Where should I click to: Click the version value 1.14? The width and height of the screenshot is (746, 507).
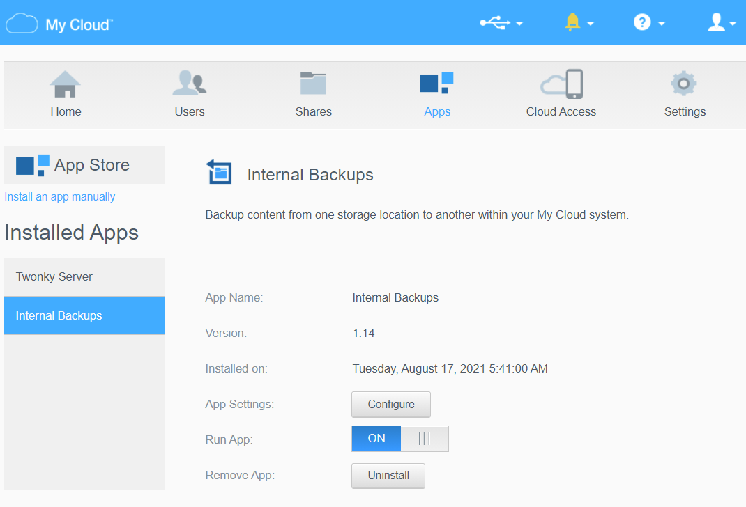363,333
